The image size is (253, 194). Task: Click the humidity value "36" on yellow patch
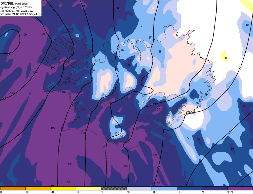[x=225, y=58]
